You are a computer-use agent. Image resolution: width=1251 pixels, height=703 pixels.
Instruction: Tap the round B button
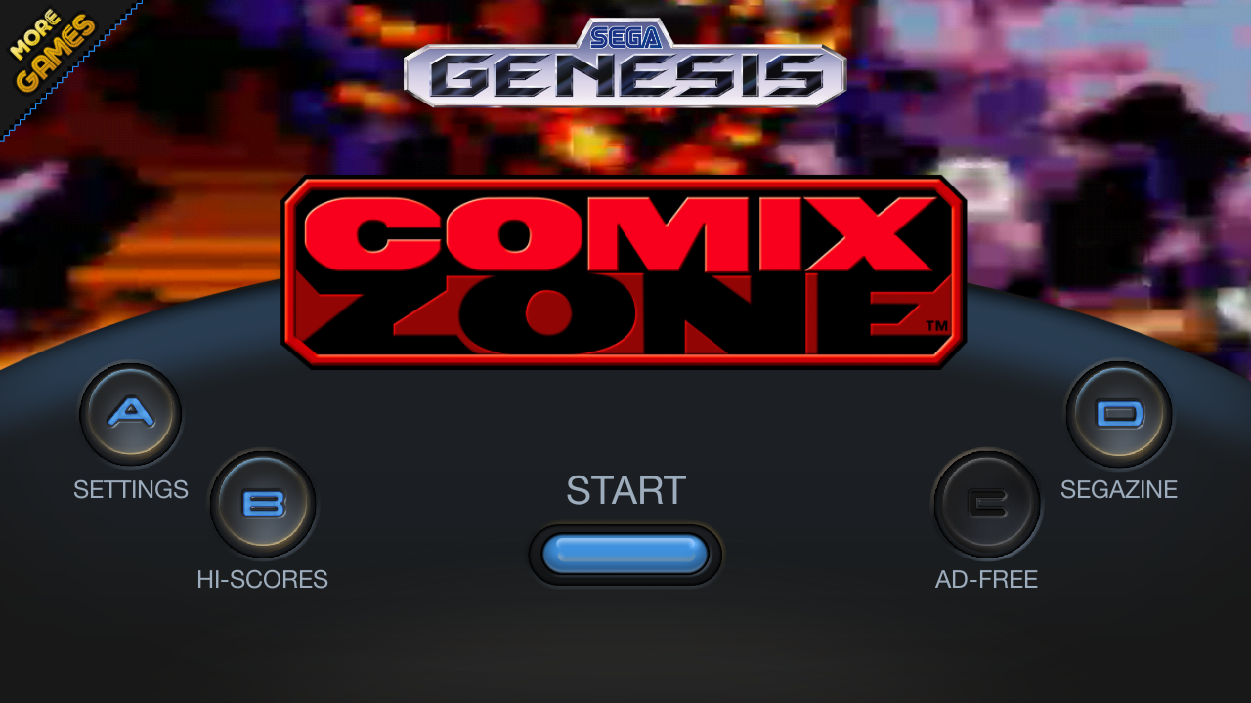(263, 504)
